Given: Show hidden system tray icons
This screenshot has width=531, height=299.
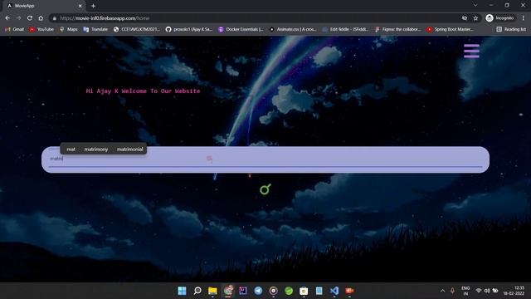Looking at the screenshot, I should (x=442, y=291).
